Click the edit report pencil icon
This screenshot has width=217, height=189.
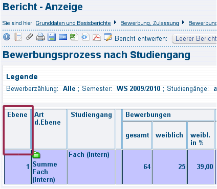click(108, 37)
